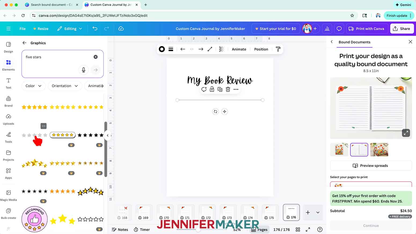Open the hamburger main menu

click(8, 28)
